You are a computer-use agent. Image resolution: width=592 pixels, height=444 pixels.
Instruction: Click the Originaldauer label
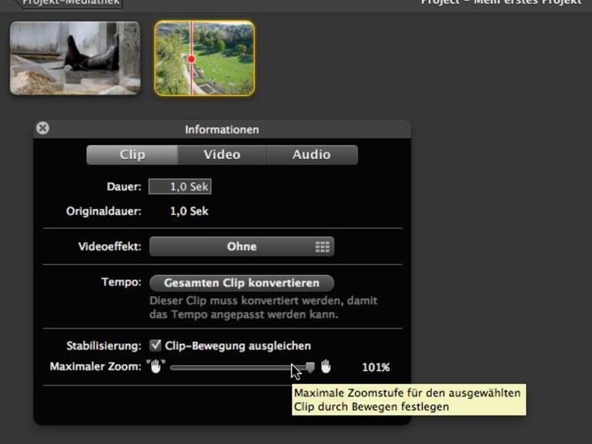click(104, 211)
